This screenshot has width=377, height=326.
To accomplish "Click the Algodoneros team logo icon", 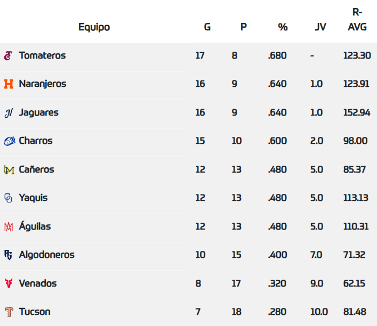I will (9, 255).
